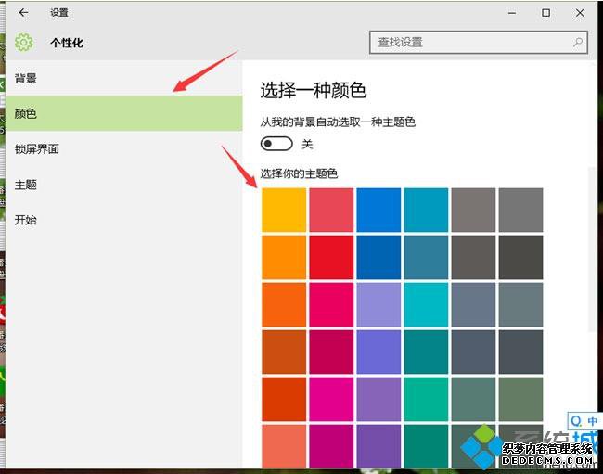Click the 选择一种颜色 heading

coord(313,90)
